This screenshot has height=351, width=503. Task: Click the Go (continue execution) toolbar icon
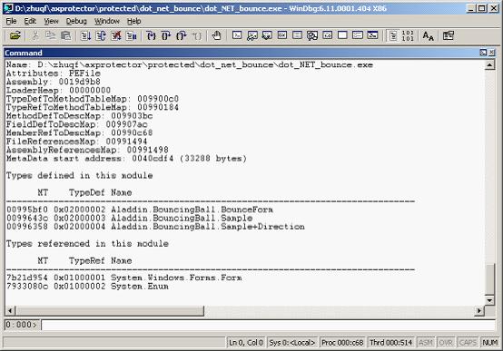click(x=85, y=35)
